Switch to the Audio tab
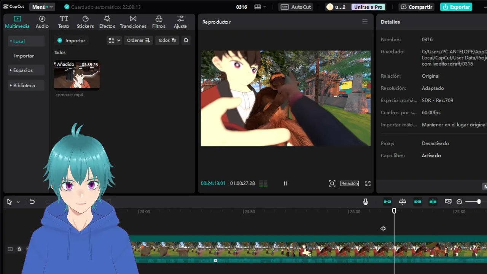The height and width of the screenshot is (274, 487). 42,22
